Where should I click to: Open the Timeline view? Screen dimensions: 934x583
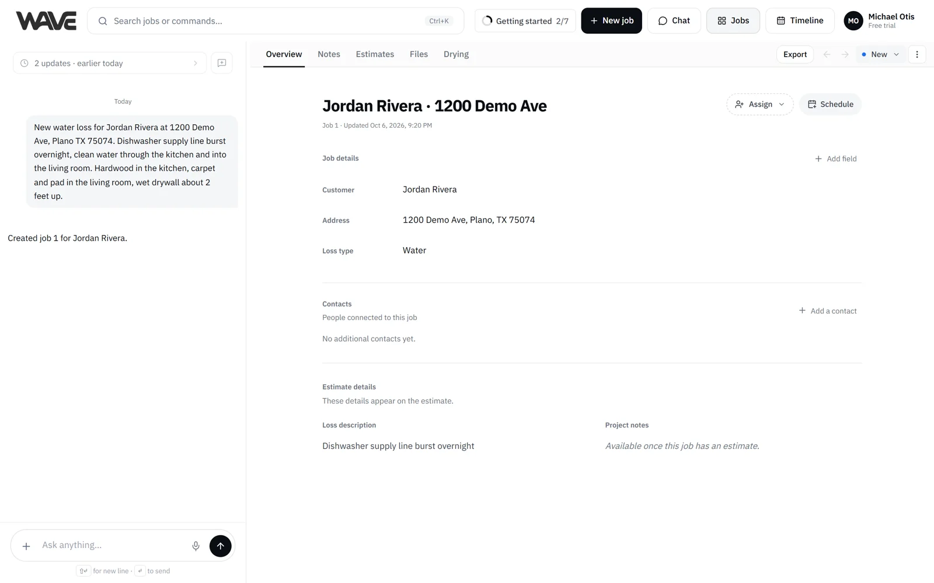[x=800, y=21]
